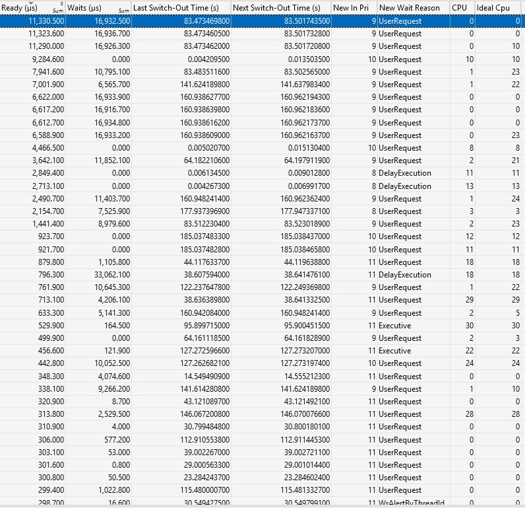This screenshot has width=525, height=508.
Task: Click DelayExecution in the Ready 2,849.400 row
Action: (405, 173)
